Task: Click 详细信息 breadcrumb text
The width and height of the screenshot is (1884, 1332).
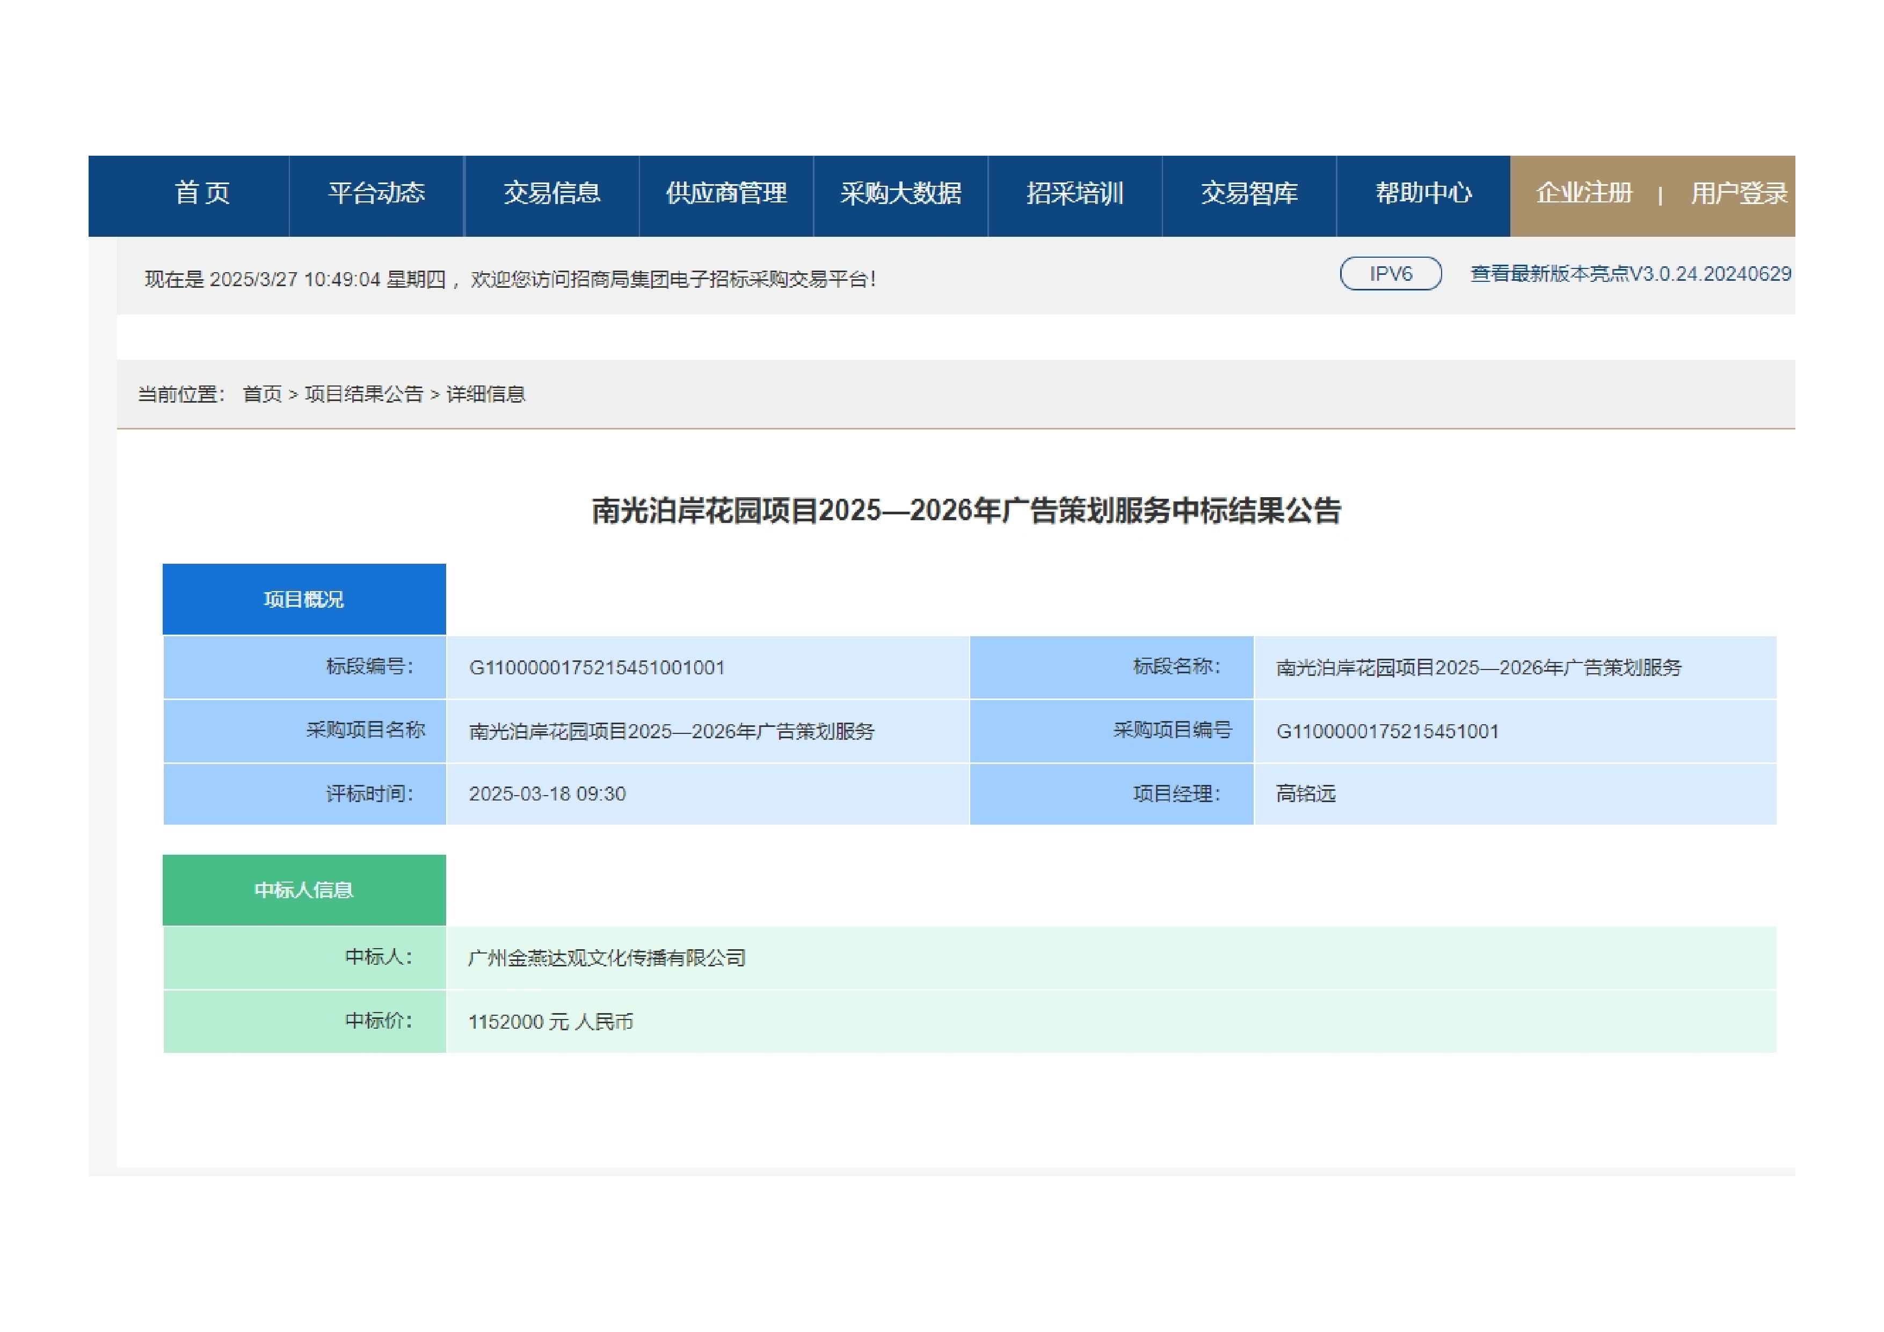Action: point(486,394)
